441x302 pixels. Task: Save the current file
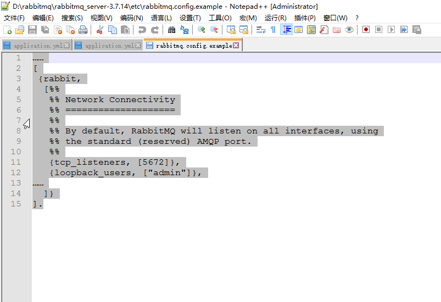click(32, 30)
